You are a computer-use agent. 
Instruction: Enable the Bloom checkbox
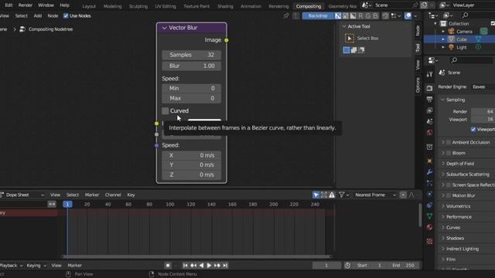click(x=449, y=153)
